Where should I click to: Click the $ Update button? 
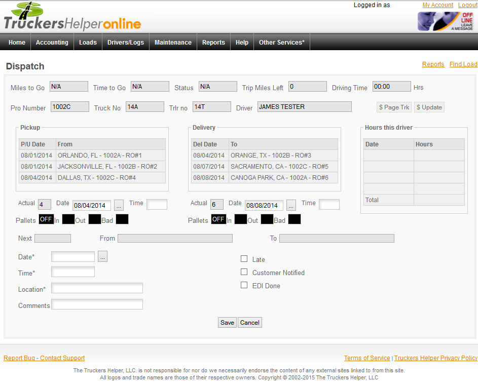(x=429, y=107)
